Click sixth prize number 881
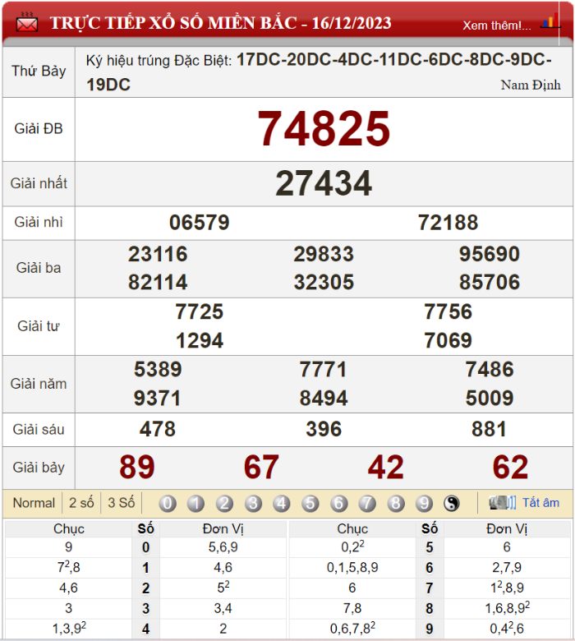The image size is (575, 641). (490, 430)
